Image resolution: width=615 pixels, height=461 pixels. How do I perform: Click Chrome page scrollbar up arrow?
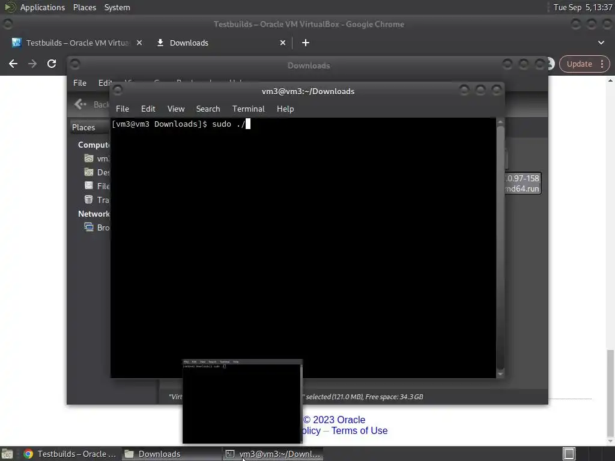click(610, 80)
